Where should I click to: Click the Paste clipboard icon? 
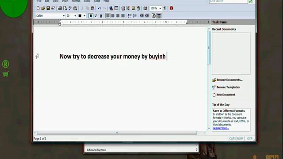point(92,8)
